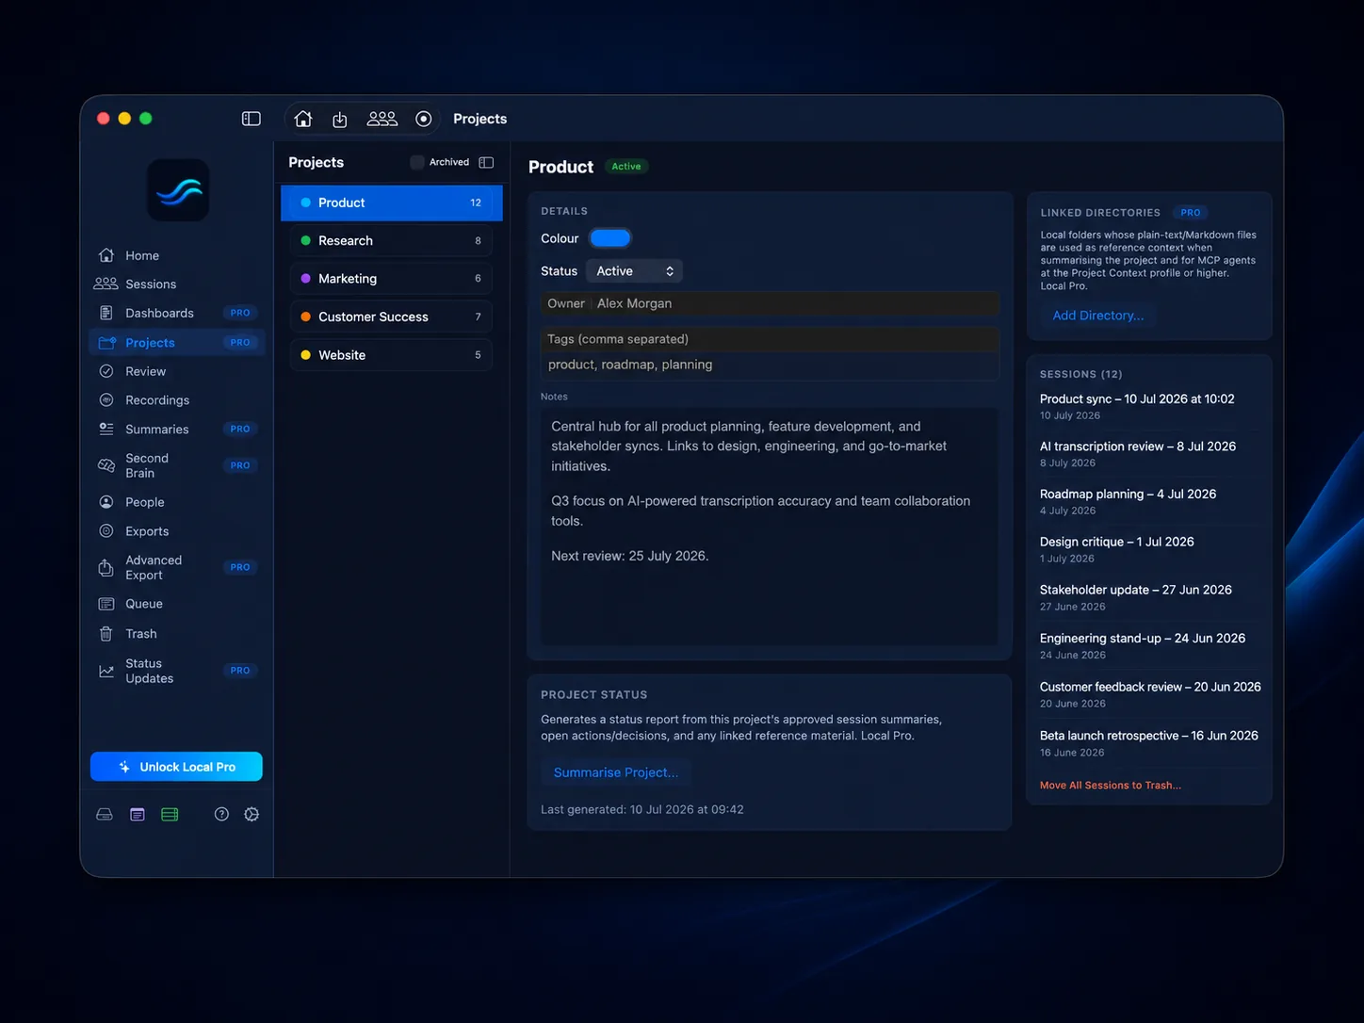1364x1023 pixels.
Task: Click the green Active status badge
Action: pyautogui.click(x=626, y=167)
